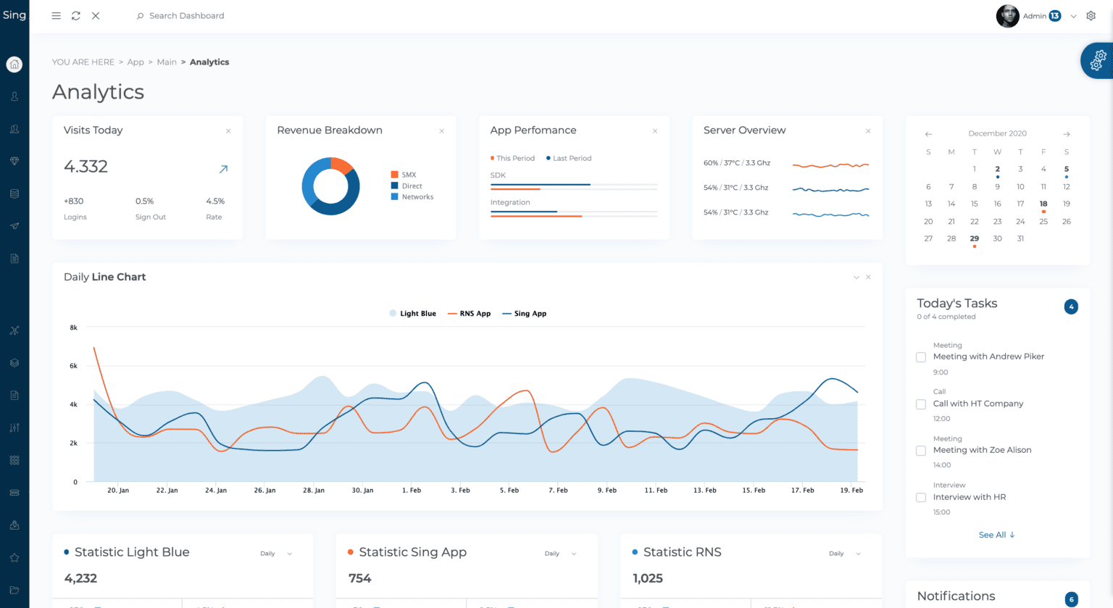Click the Admin avatar picture
Image resolution: width=1113 pixels, height=608 pixels.
pyautogui.click(x=1007, y=16)
